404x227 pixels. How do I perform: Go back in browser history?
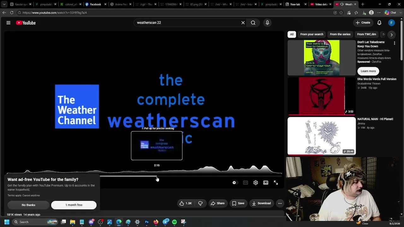coord(4,13)
